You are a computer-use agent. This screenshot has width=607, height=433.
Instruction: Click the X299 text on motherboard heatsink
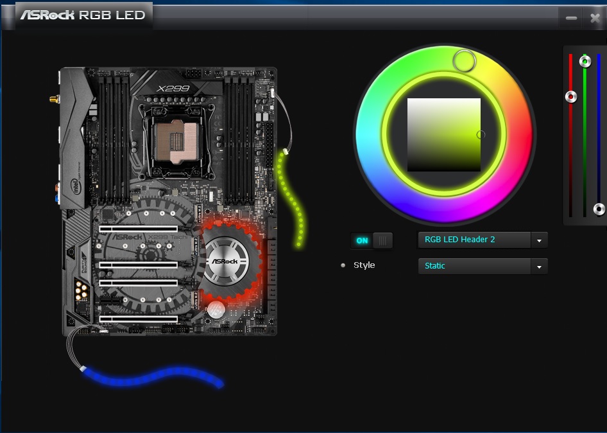[x=173, y=89]
